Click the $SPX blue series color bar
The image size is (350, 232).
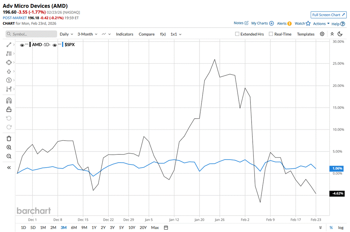[x=63, y=44]
